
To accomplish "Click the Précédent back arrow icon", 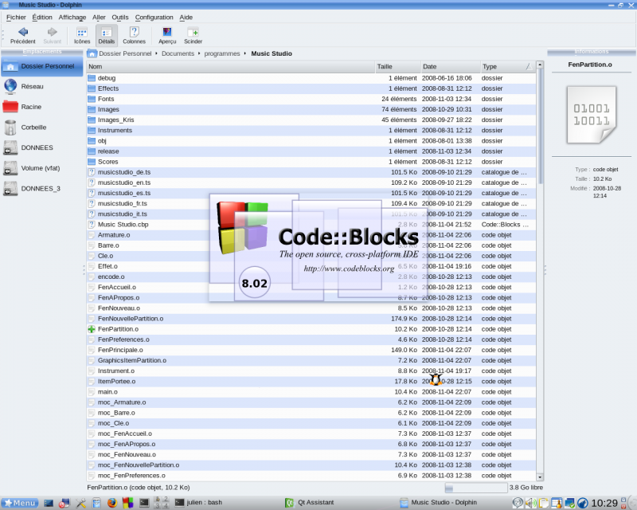I will click(22, 33).
